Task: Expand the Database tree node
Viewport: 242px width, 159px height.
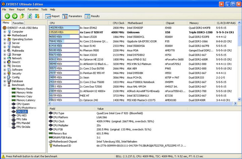Action: [5, 81]
